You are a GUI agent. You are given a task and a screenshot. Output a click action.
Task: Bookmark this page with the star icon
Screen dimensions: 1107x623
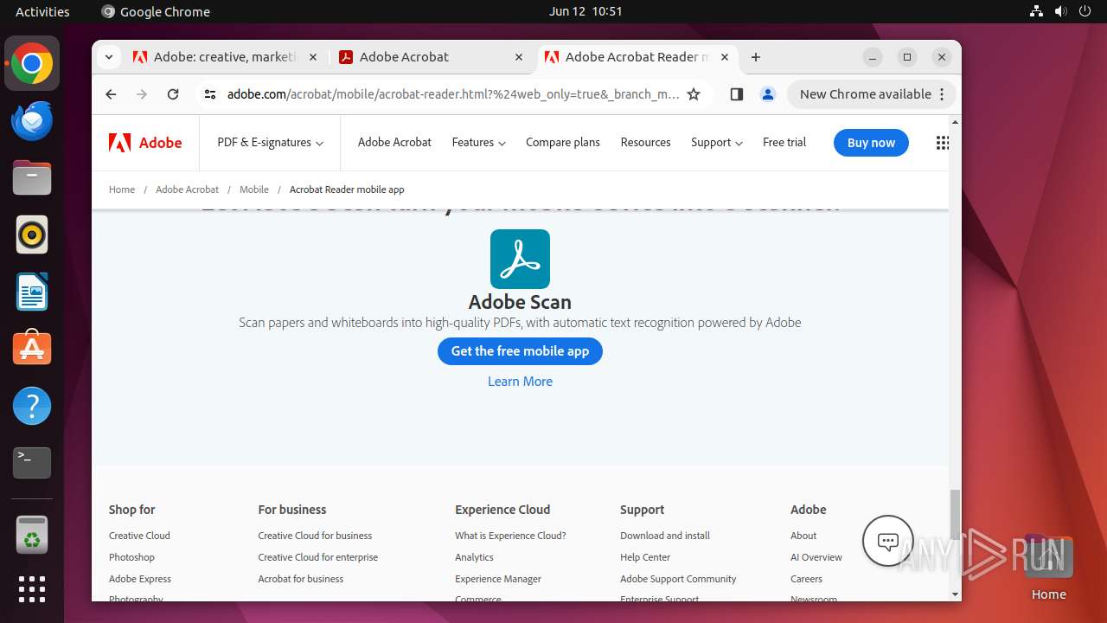694,94
